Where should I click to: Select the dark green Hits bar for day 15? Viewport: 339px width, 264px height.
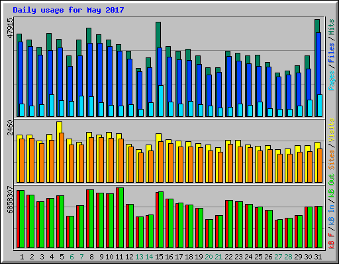pyautogui.click(x=158, y=35)
